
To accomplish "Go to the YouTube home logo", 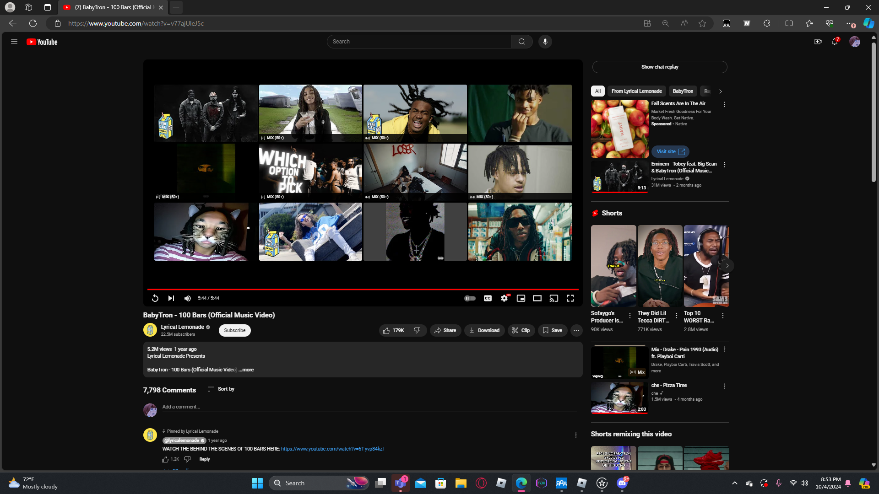I will coord(42,42).
